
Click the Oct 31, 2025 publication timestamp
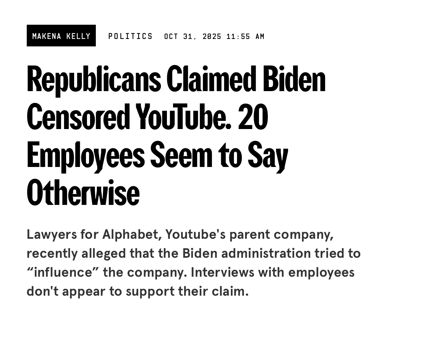coord(214,36)
